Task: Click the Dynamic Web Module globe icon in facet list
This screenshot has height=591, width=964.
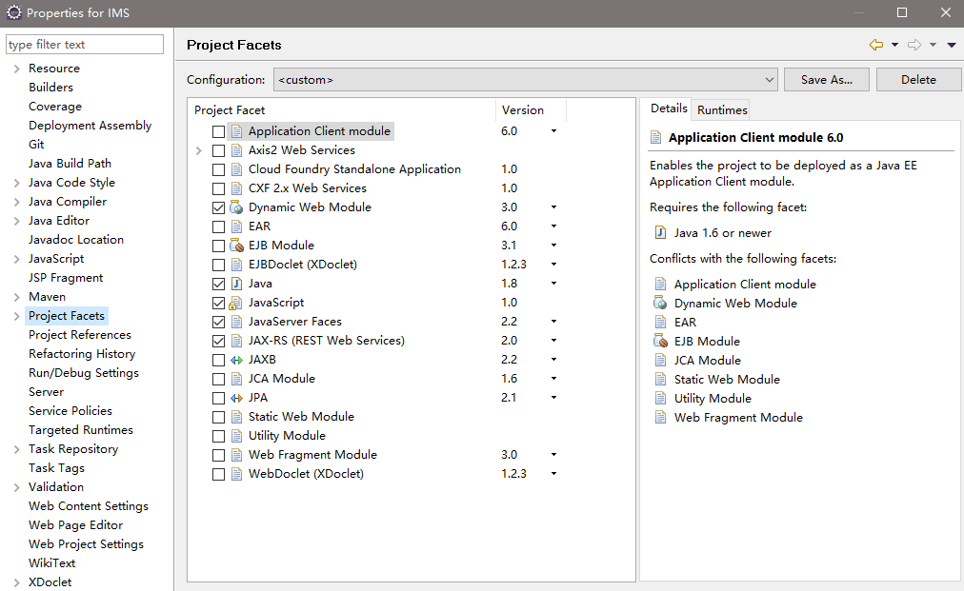Action: coord(236,207)
